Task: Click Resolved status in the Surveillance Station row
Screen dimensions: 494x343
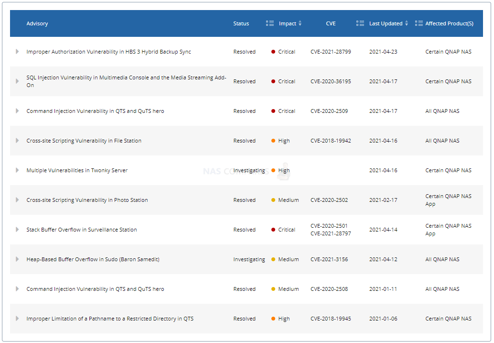Action: click(245, 230)
